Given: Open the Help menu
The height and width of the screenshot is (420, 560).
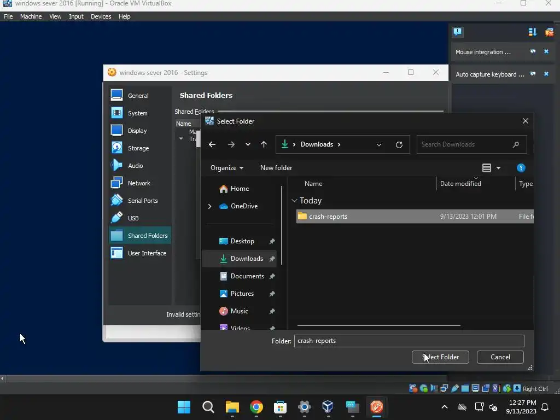Looking at the screenshot, I should click(124, 16).
